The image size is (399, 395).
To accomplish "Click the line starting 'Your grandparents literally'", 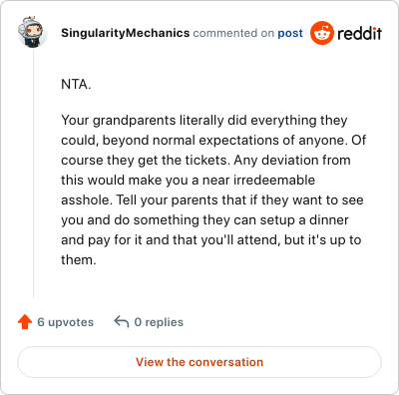I will [x=204, y=121].
